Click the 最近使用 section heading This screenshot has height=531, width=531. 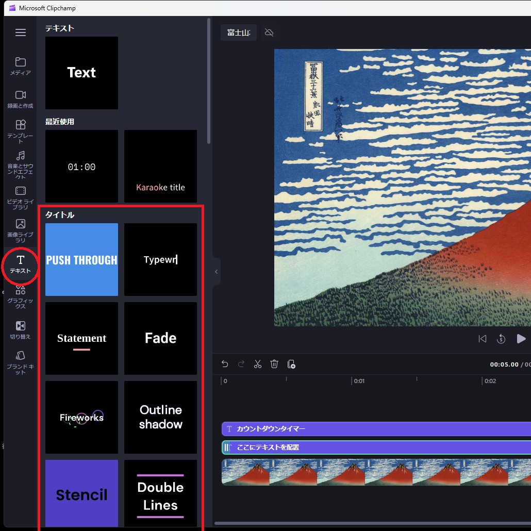click(x=60, y=122)
